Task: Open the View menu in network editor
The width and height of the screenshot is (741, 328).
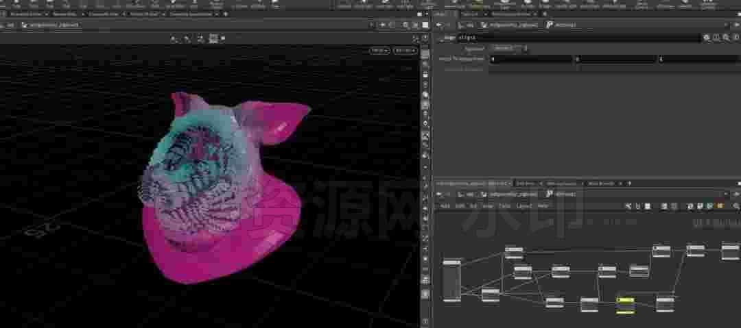Action: 489,205
